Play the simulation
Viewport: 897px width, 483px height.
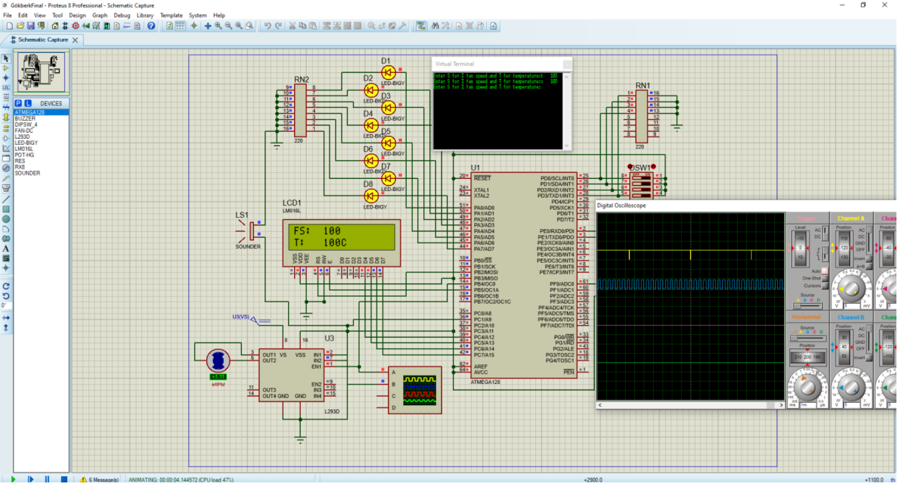point(13,479)
